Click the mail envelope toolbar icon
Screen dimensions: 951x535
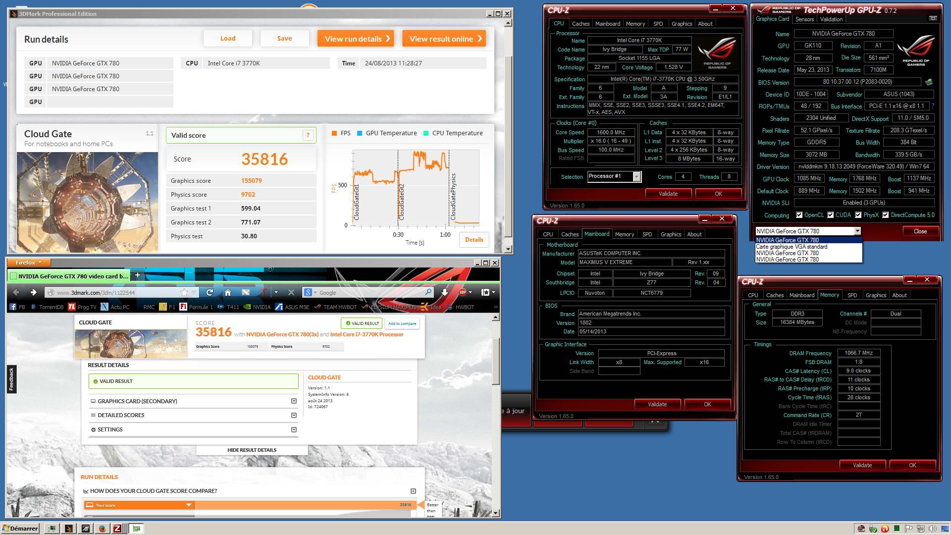click(246, 292)
